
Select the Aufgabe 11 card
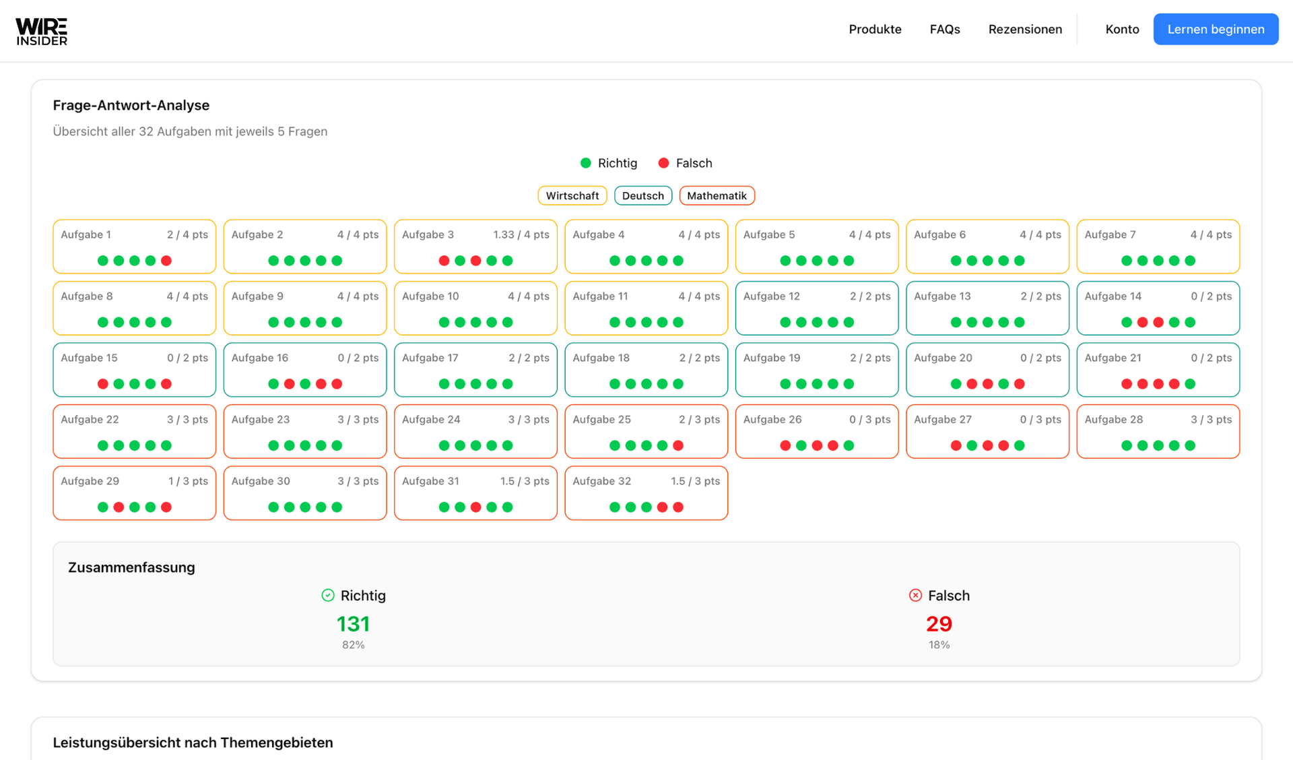pos(646,308)
